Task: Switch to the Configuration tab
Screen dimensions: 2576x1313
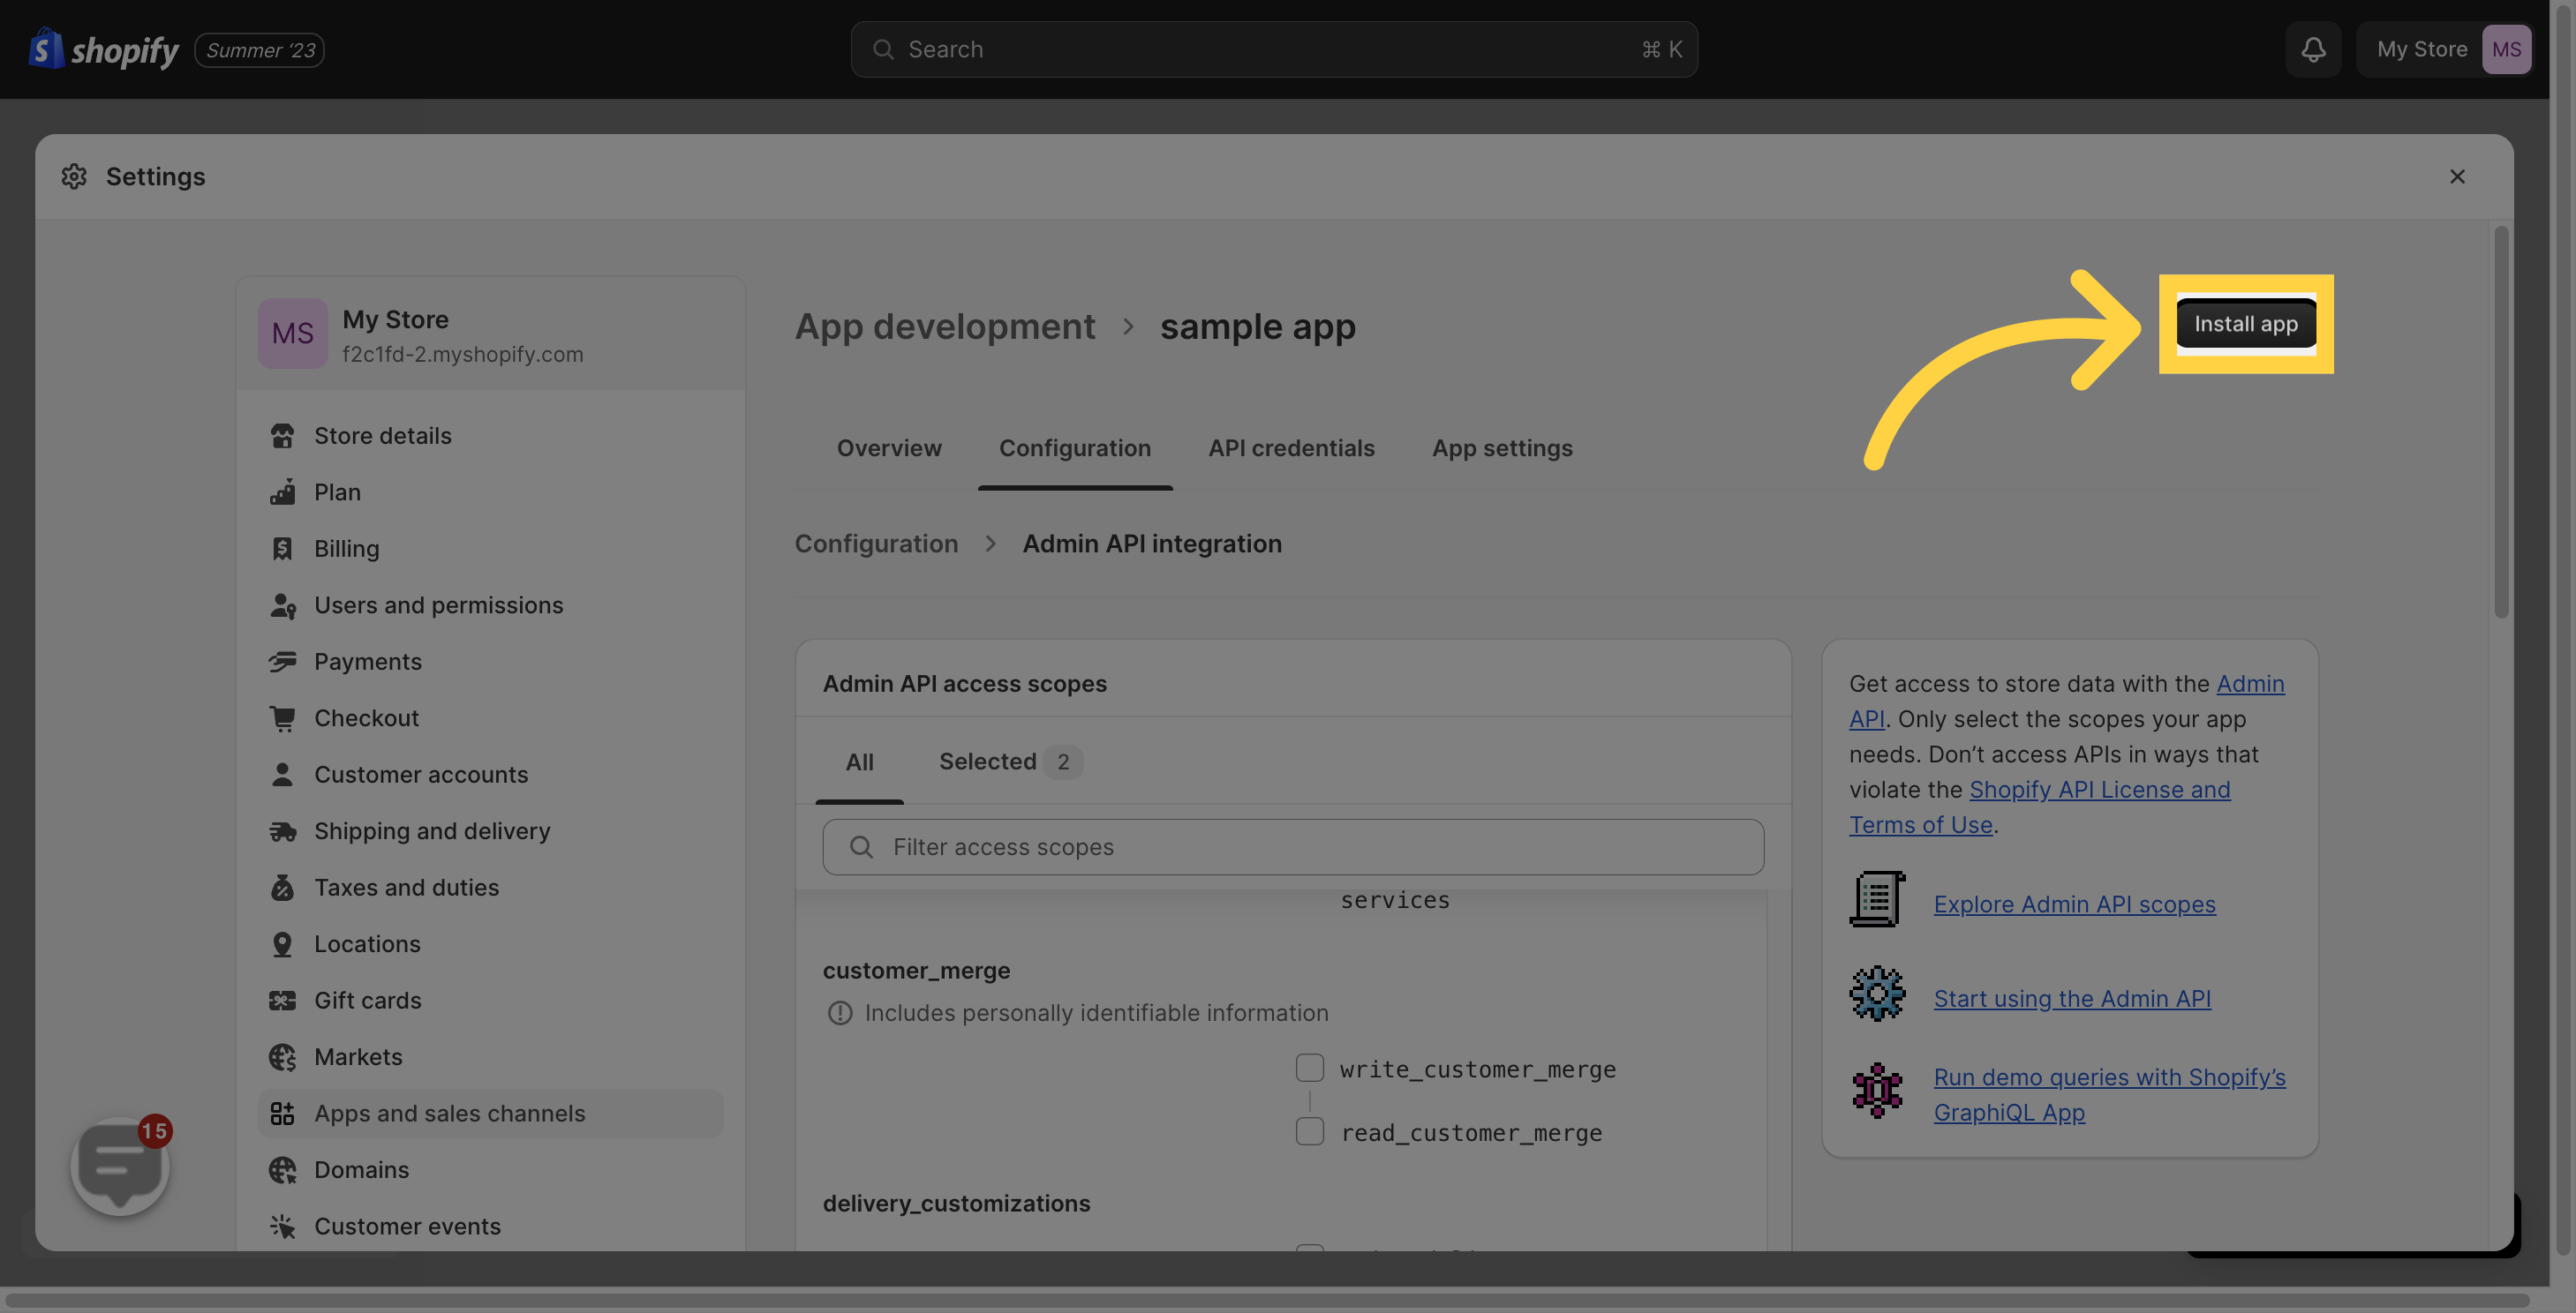Action: click(1075, 448)
